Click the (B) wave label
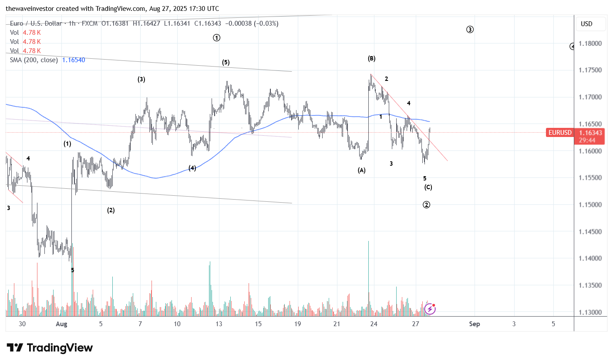The image size is (613, 364). pyautogui.click(x=371, y=58)
